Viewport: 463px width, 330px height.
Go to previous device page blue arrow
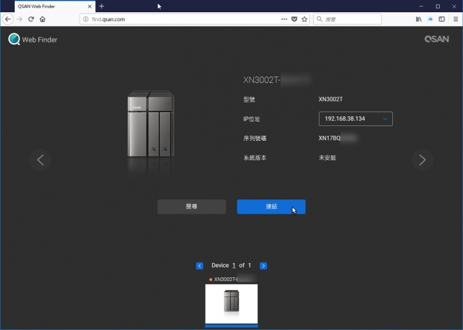tap(199, 266)
